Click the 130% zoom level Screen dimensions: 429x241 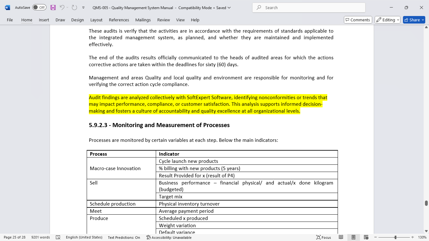[x=422, y=238]
